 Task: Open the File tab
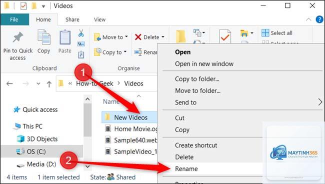[14, 19]
